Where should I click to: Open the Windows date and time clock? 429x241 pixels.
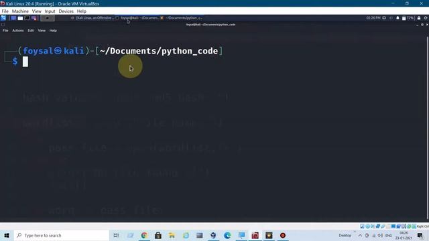tap(404, 235)
